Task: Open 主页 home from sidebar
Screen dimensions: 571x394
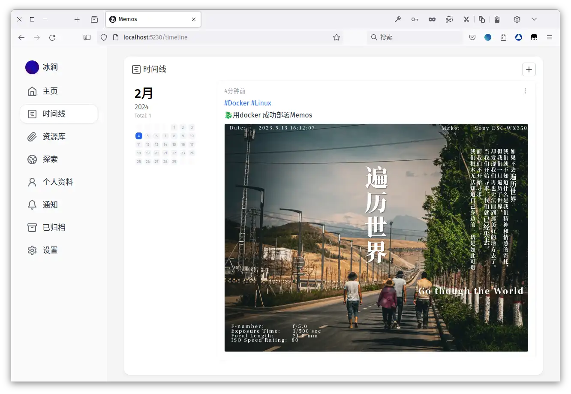Action: [50, 91]
